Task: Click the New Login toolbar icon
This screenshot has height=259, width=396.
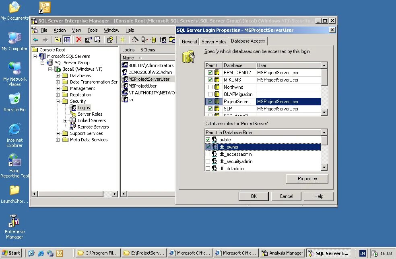Action: point(163,40)
